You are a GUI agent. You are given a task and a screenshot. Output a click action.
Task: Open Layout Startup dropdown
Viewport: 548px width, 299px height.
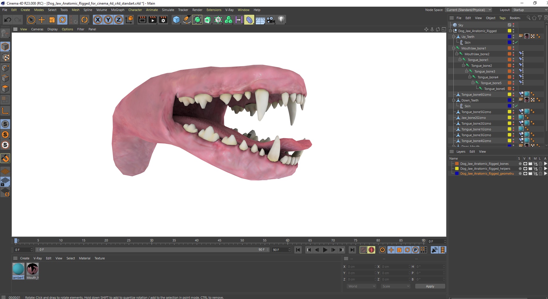point(529,10)
